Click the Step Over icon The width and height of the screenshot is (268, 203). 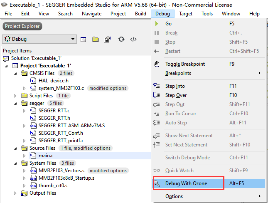(x=157, y=95)
